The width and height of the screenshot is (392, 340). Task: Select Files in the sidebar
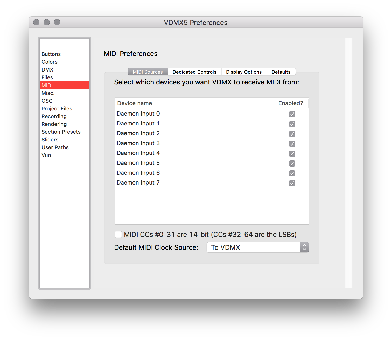[65, 77]
